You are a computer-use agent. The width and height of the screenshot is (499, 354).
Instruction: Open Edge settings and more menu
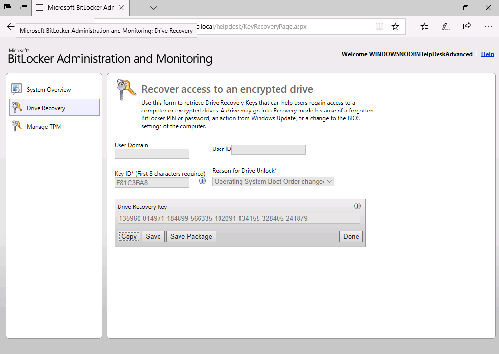(488, 26)
